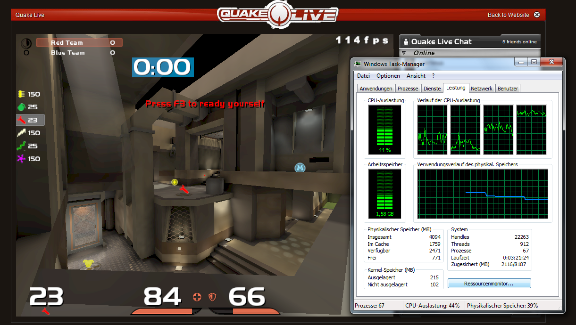Click the Handles value 22263
The height and width of the screenshot is (325, 576).
point(522,237)
